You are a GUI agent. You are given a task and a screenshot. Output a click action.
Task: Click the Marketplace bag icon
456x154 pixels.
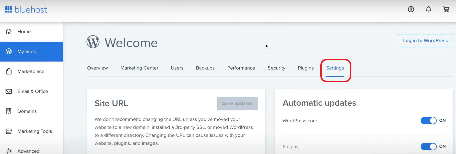(9, 71)
